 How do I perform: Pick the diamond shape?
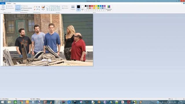click(49, 8)
